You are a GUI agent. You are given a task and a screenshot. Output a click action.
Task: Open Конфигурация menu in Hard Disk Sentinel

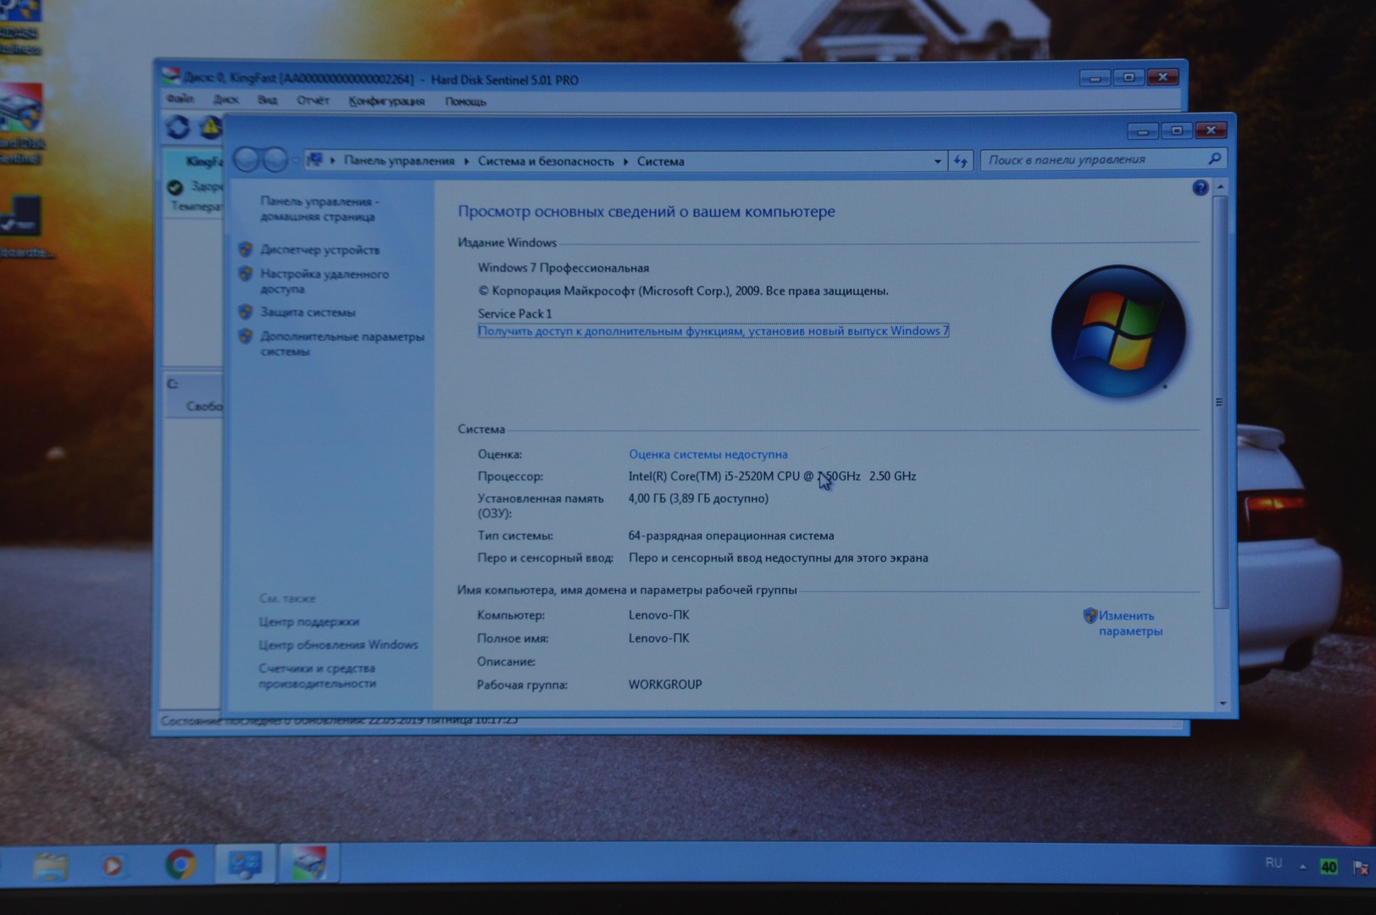click(386, 101)
